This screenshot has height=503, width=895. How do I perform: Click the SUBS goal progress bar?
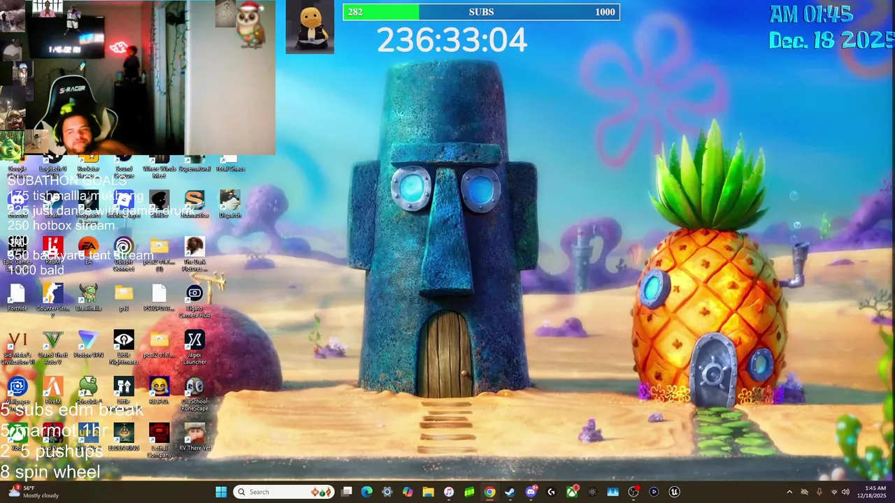pyautogui.click(x=481, y=12)
